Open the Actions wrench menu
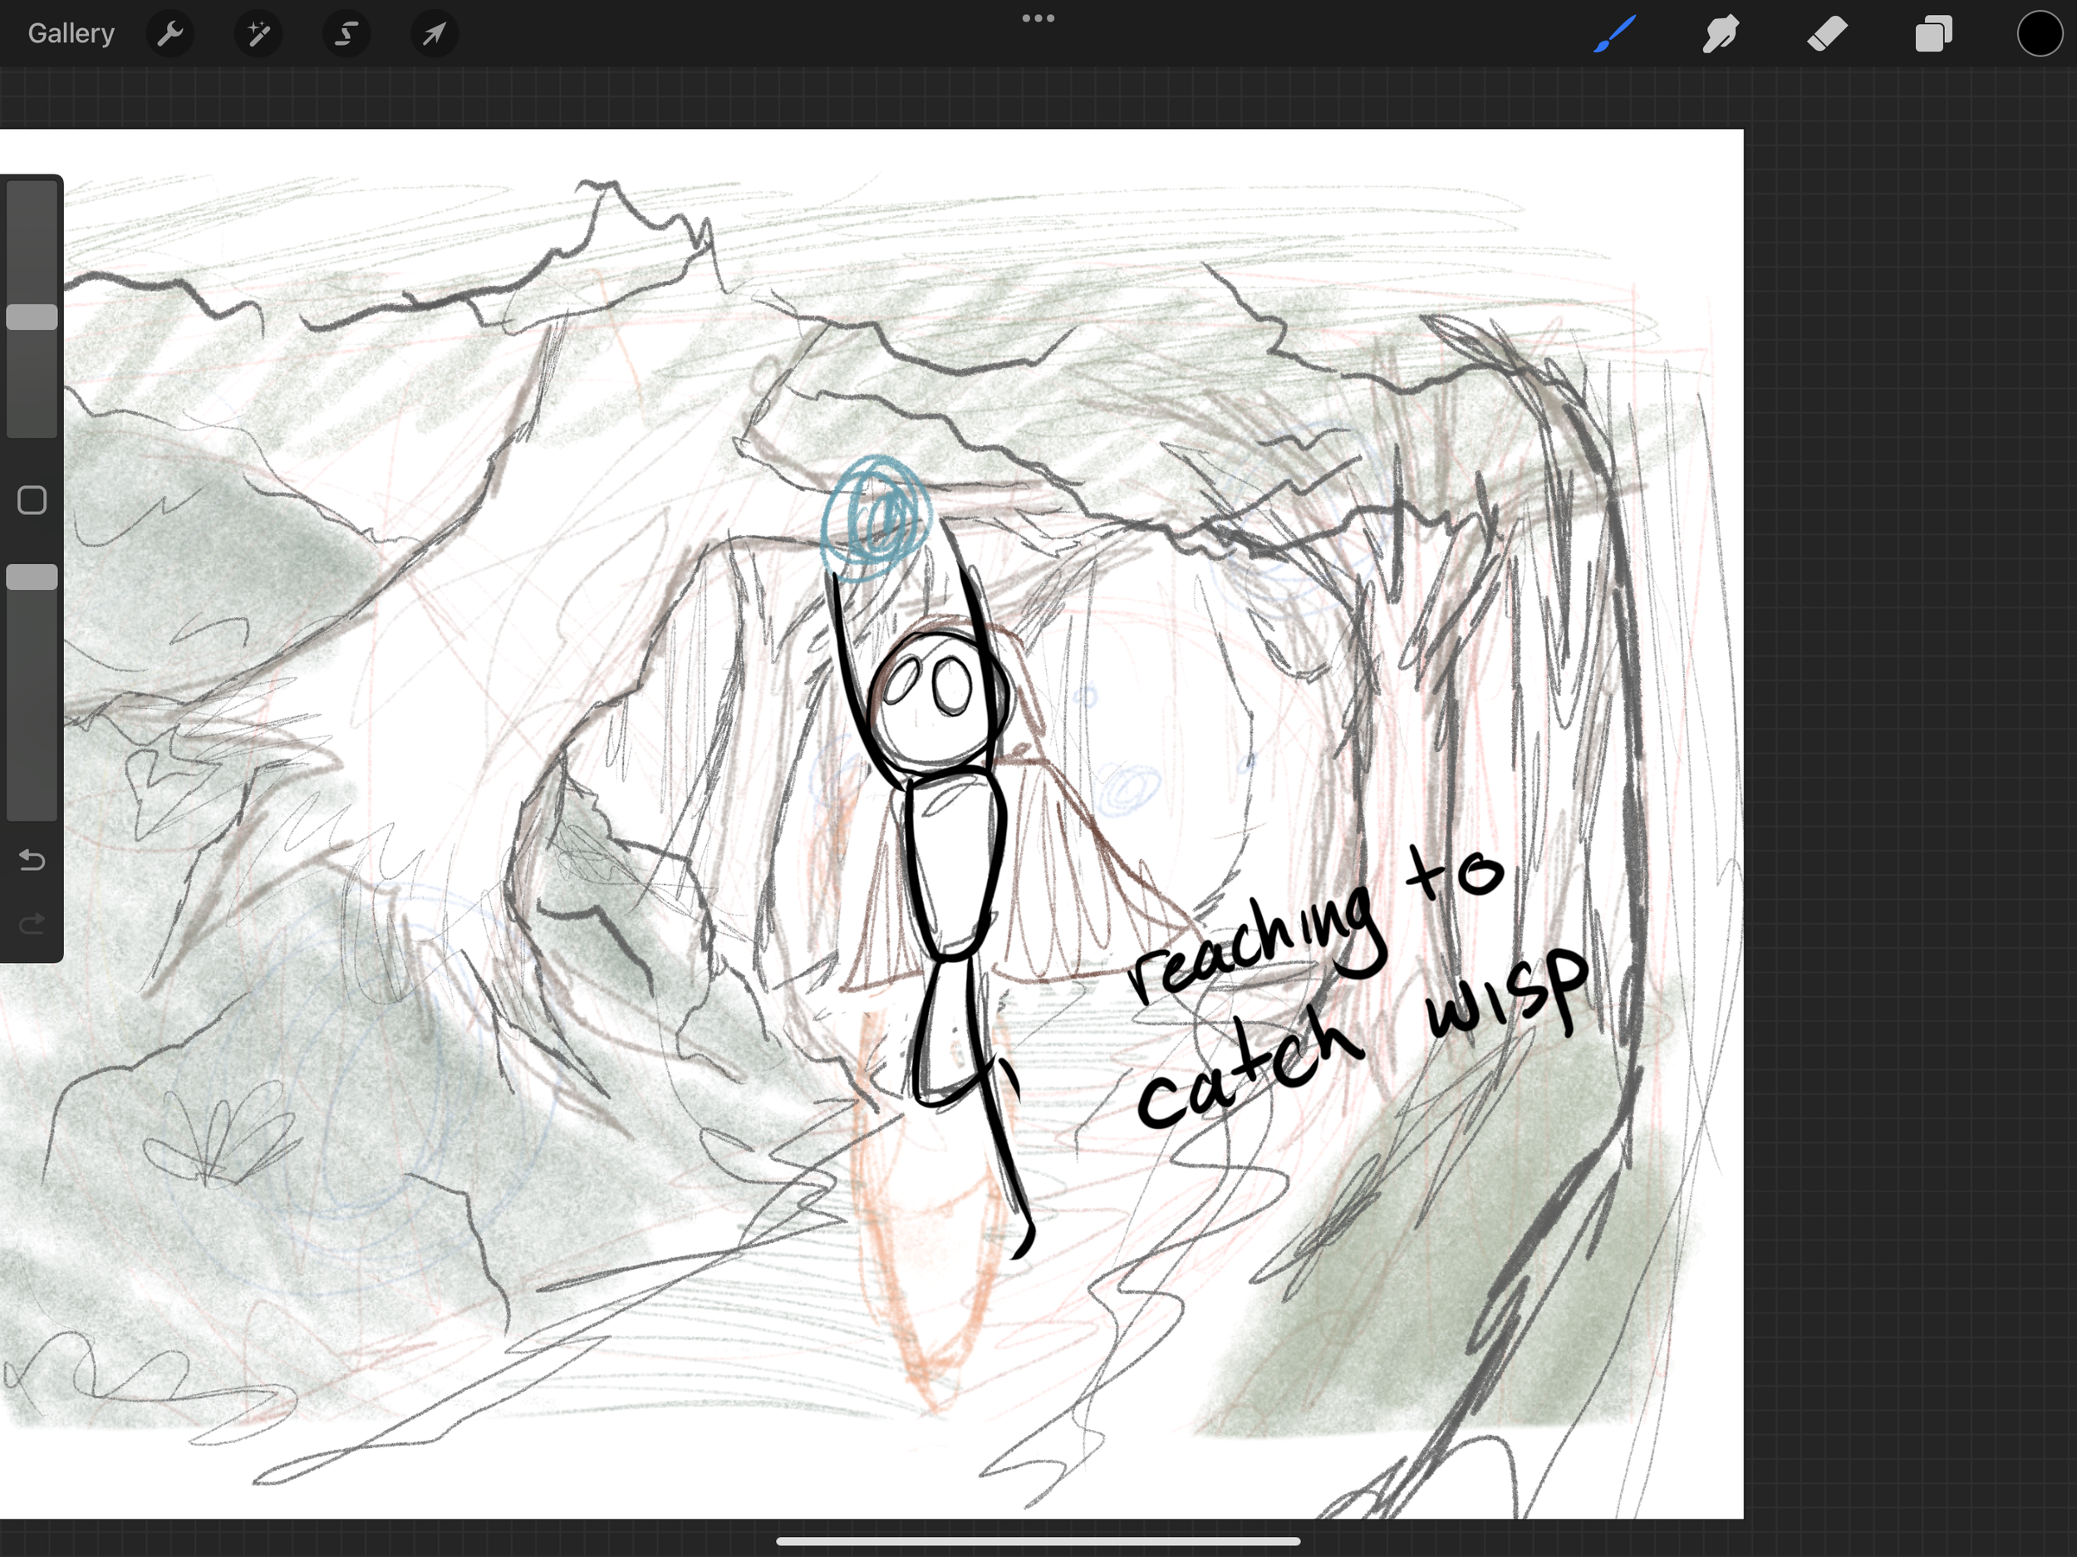Screen dimensions: 2077x1557 click(x=170, y=35)
